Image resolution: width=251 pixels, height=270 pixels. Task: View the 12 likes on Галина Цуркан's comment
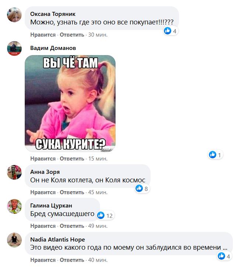click(x=105, y=215)
